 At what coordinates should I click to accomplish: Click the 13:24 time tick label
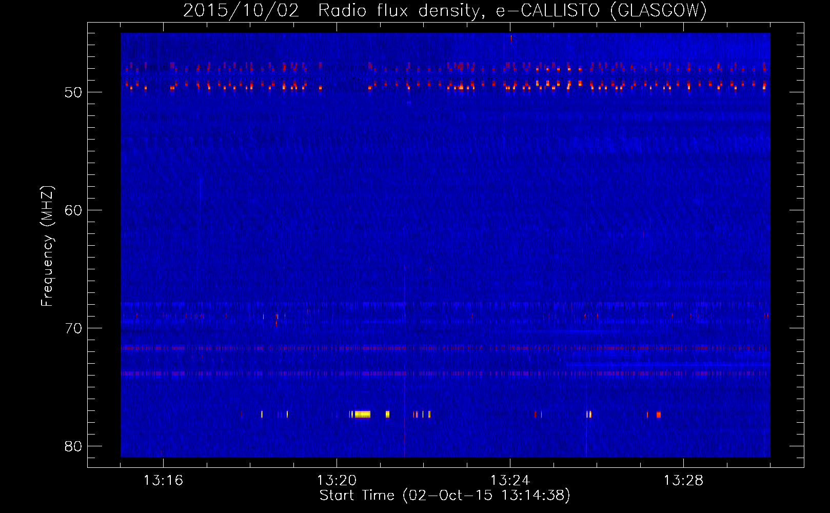click(510, 480)
